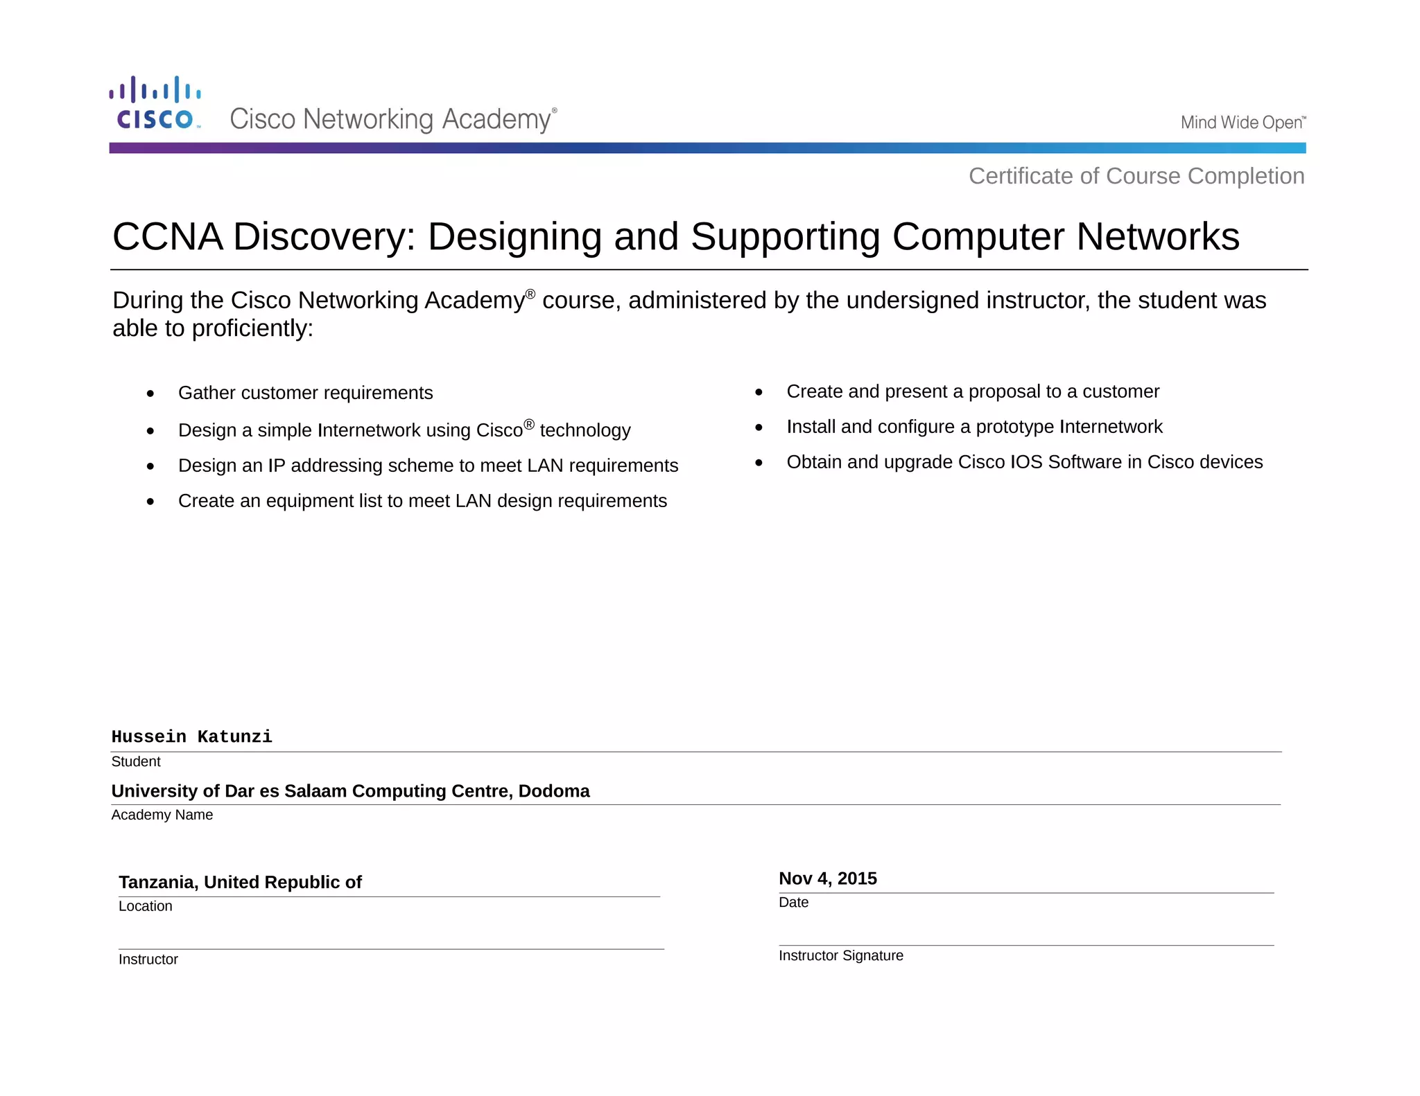Click 'Obtain and upgrade Cisco IOS' bullet
Viewport: 1420px width, 1096px height.
click(x=1024, y=462)
